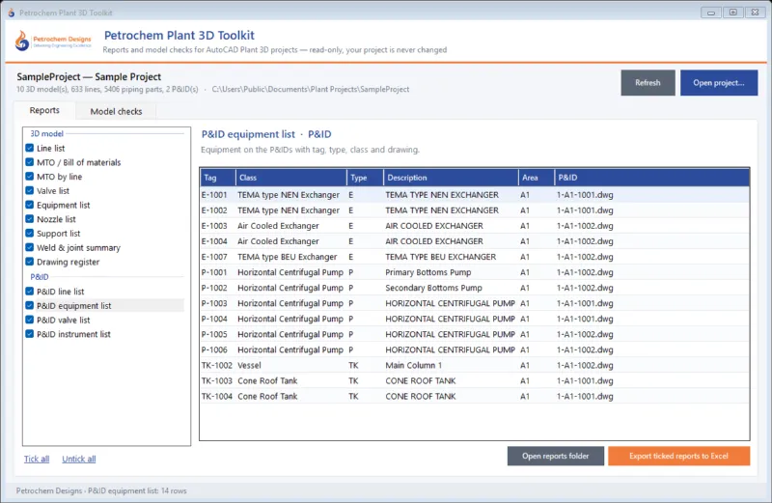Select the E-1003 row tag cell
Viewport: 772px width, 503px height.
pyautogui.click(x=214, y=226)
